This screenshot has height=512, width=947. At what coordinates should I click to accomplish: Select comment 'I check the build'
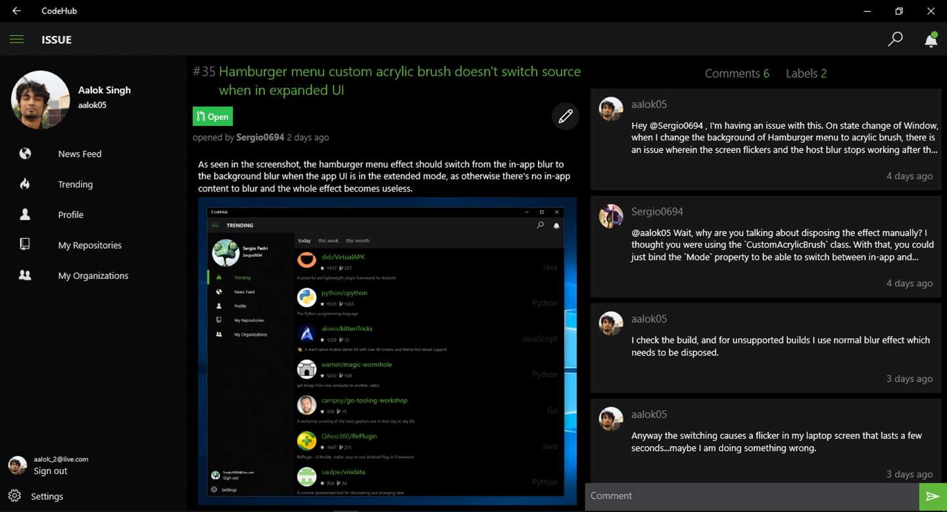tap(766, 348)
